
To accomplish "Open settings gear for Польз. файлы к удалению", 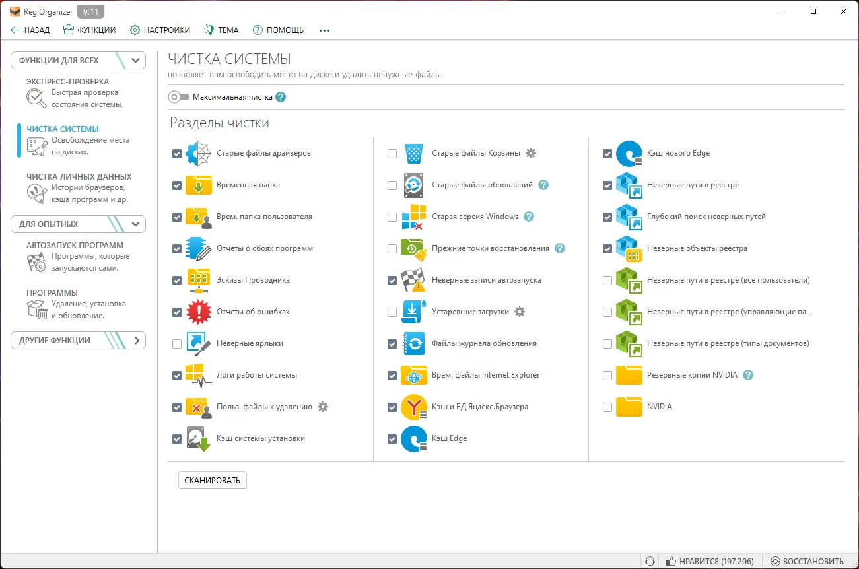I will (323, 407).
